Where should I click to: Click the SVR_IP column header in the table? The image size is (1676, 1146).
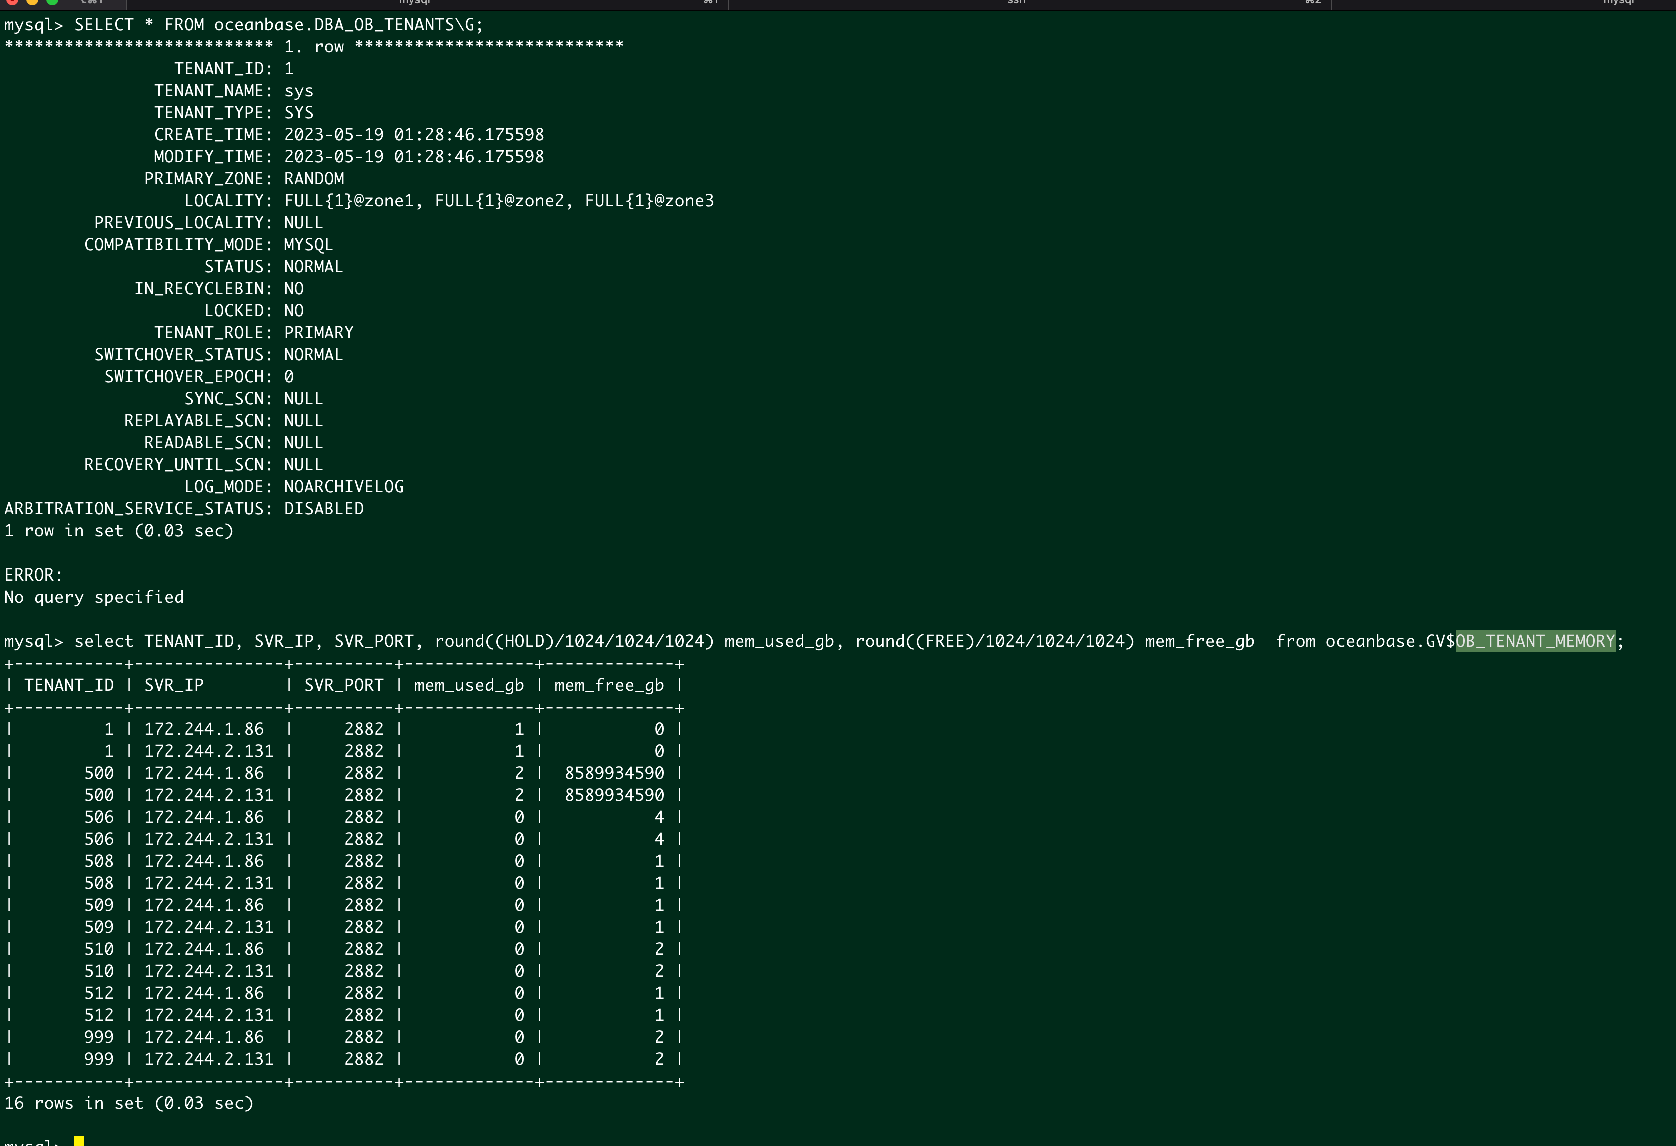174,685
